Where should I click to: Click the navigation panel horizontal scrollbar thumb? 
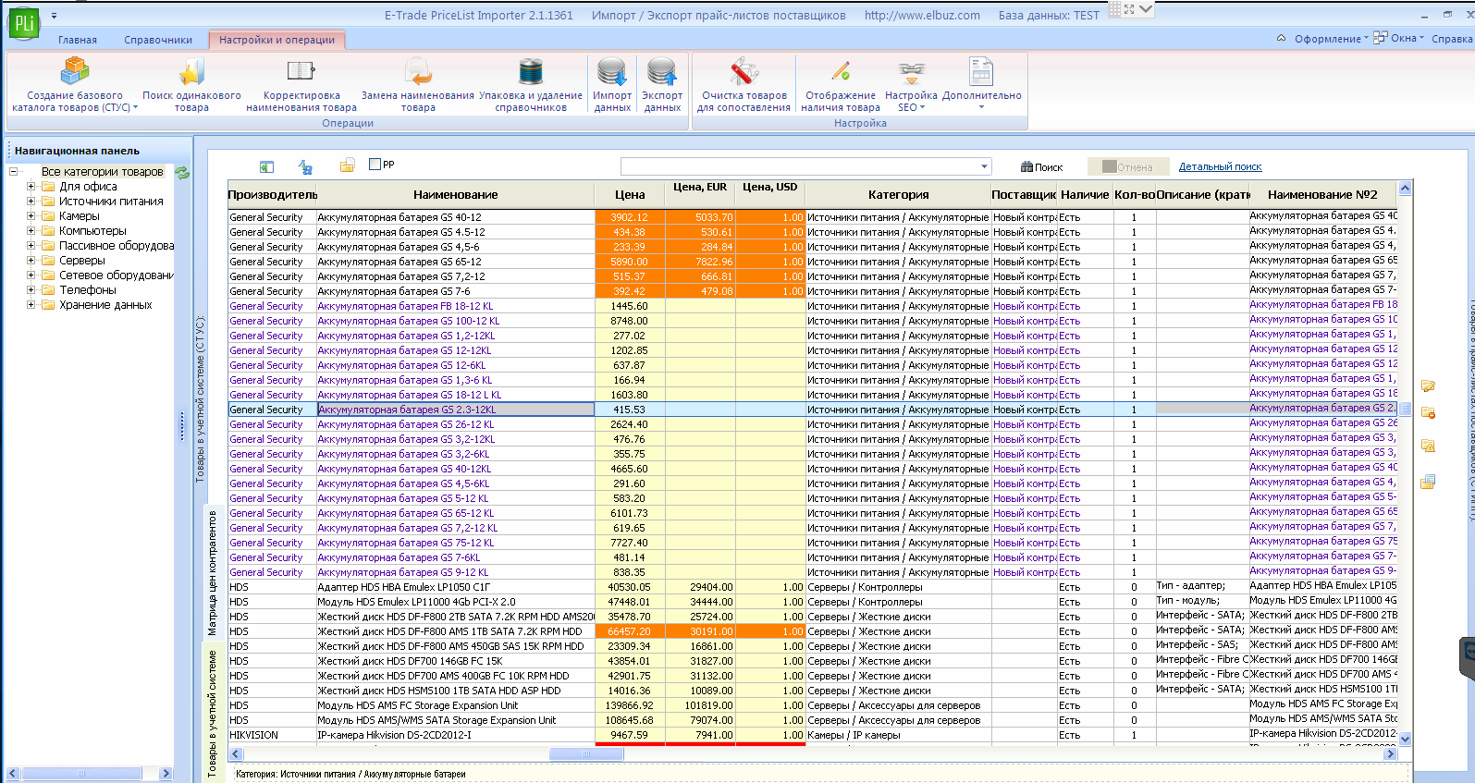(x=80, y=773)
